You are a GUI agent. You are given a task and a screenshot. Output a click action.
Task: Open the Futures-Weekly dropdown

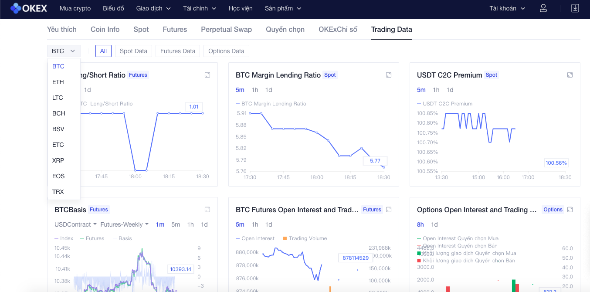tap(124, 224)
